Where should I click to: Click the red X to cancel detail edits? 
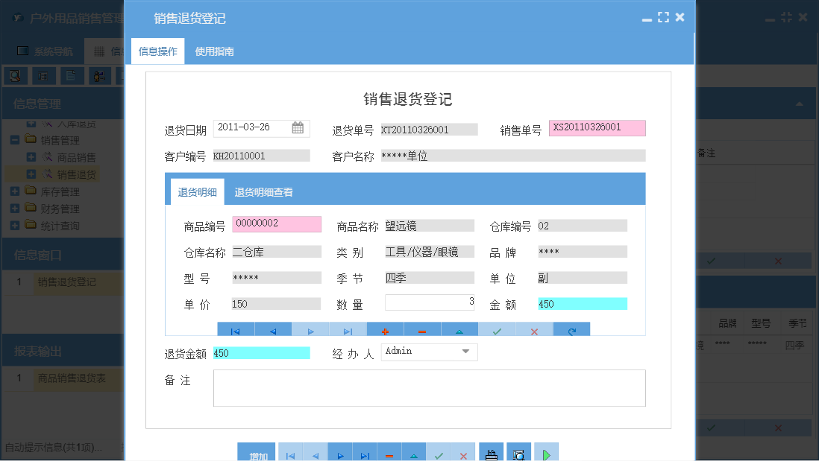click(x=534, y=330)
